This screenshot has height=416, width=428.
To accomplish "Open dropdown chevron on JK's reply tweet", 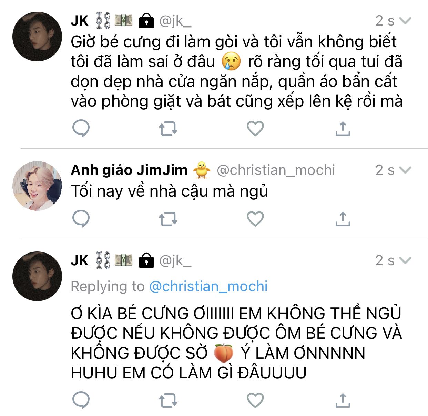I will (405, 260).
